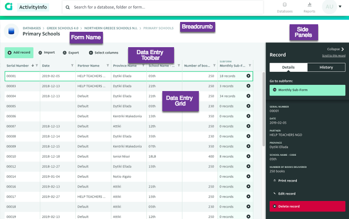349x219 pixels.
Task: Open subform arrow for record 00014
Action: point(248,177)
